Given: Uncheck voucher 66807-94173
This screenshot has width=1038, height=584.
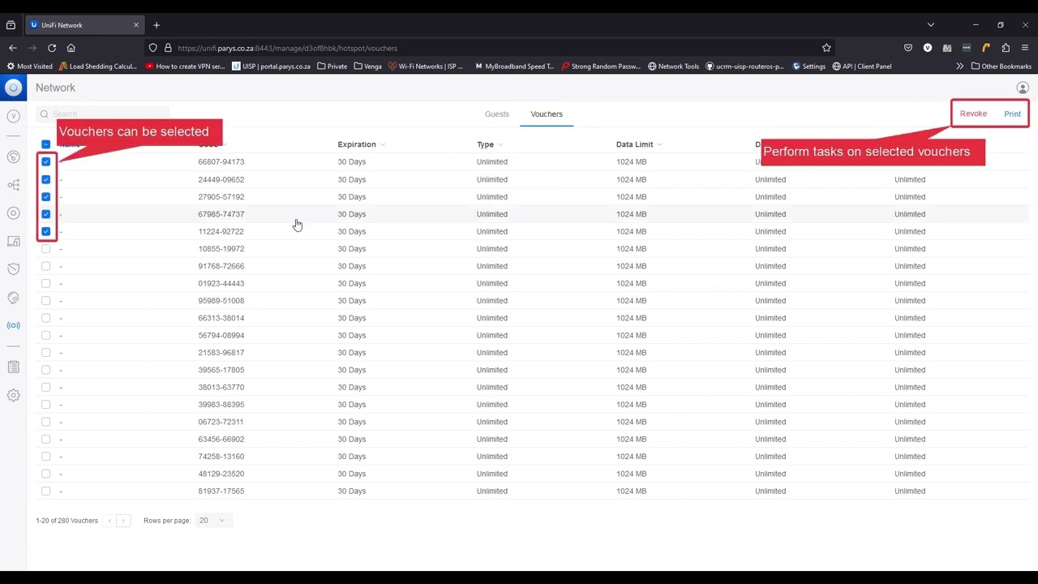Looking at the screenshot, I should (45, 161).
